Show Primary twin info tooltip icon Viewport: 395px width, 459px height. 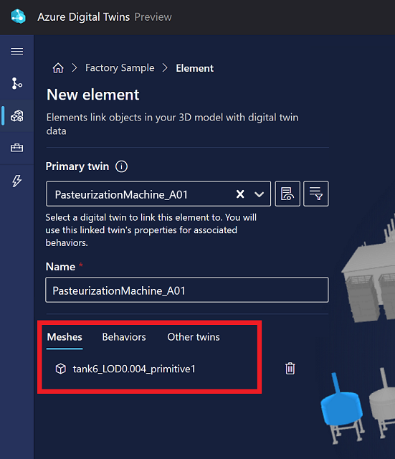(x=121, y=166)
